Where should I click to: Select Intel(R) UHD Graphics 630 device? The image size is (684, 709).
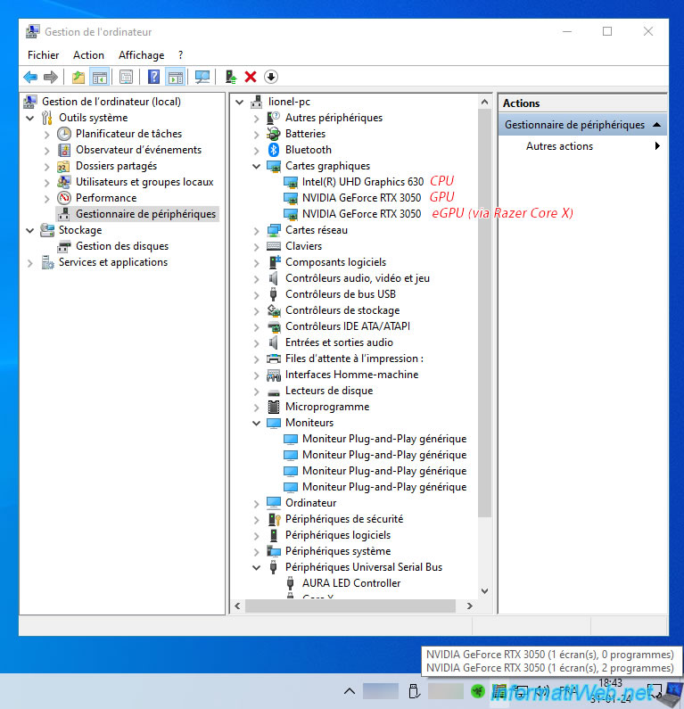[363, 182]
